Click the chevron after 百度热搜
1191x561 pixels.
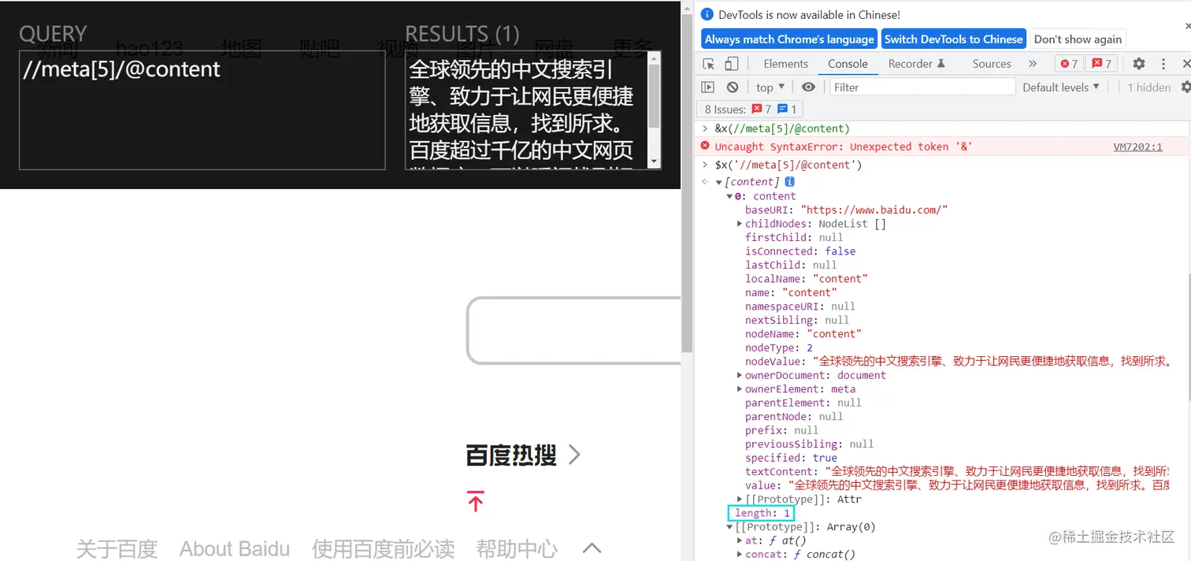coord(574,455)
